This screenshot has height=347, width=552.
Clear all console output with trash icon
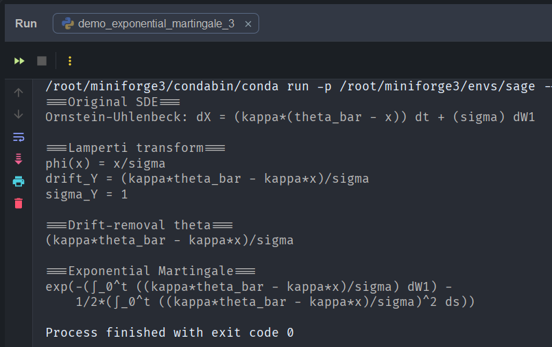[19, 203]
